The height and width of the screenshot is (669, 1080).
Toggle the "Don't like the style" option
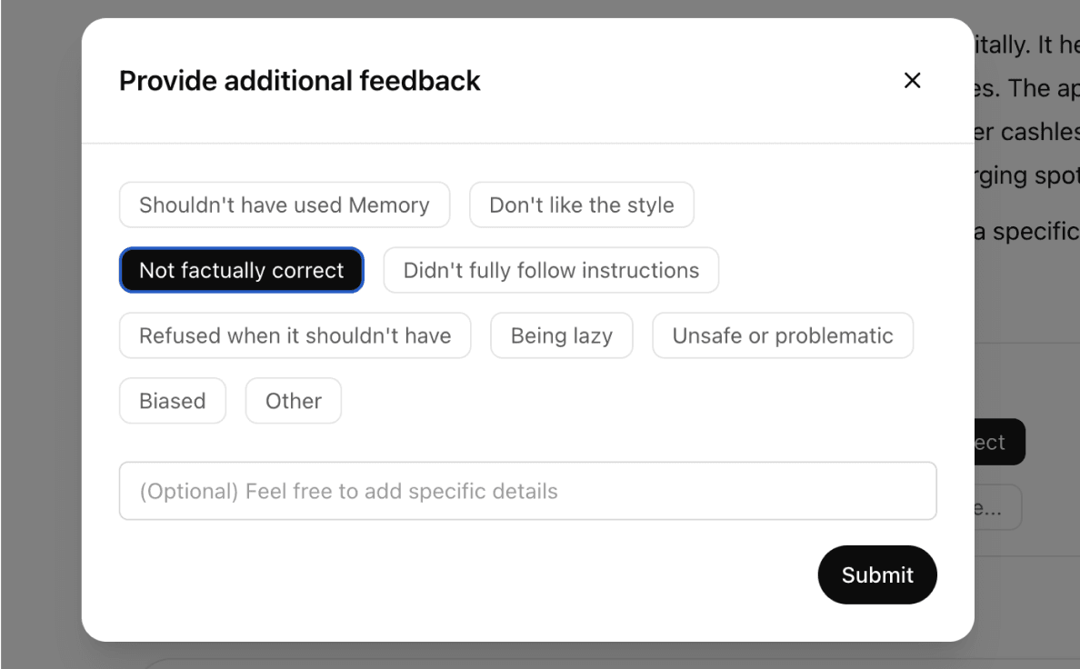582,205
